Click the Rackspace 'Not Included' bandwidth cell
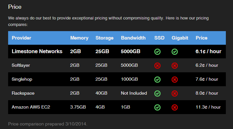The height and width of the screenshot is (129, 233). click(x=134, y=93)
